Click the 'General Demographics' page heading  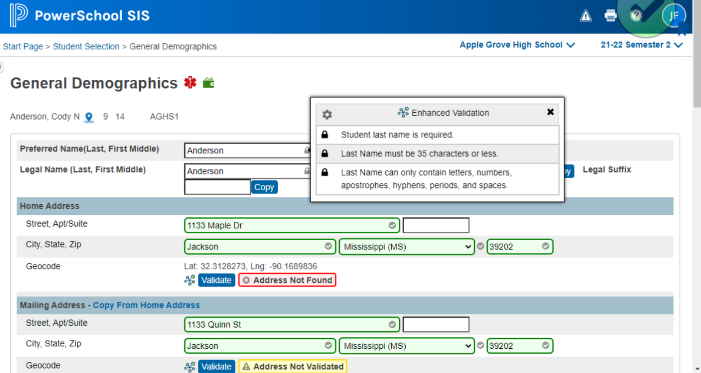click(94, 83)
